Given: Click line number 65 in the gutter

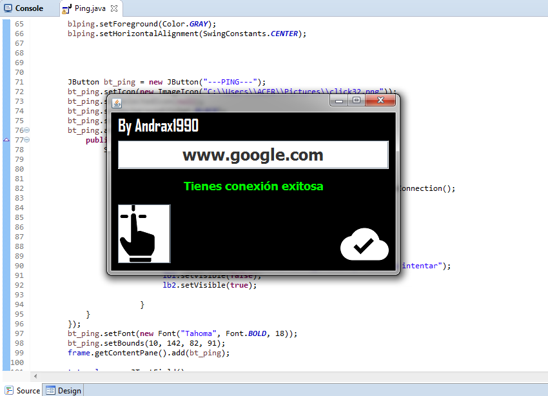Looking at the screenshot, I should click(x=19, y=24).
